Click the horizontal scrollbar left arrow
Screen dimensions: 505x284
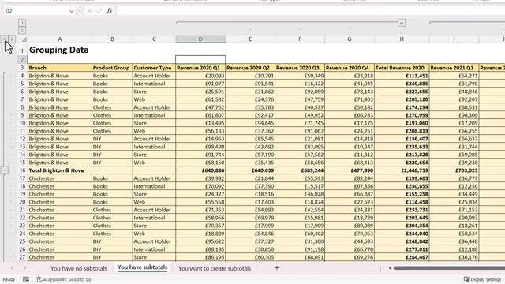[x=390, y=268]
